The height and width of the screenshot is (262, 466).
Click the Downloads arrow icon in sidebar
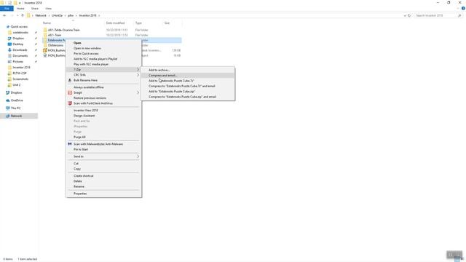coord(9,50)
